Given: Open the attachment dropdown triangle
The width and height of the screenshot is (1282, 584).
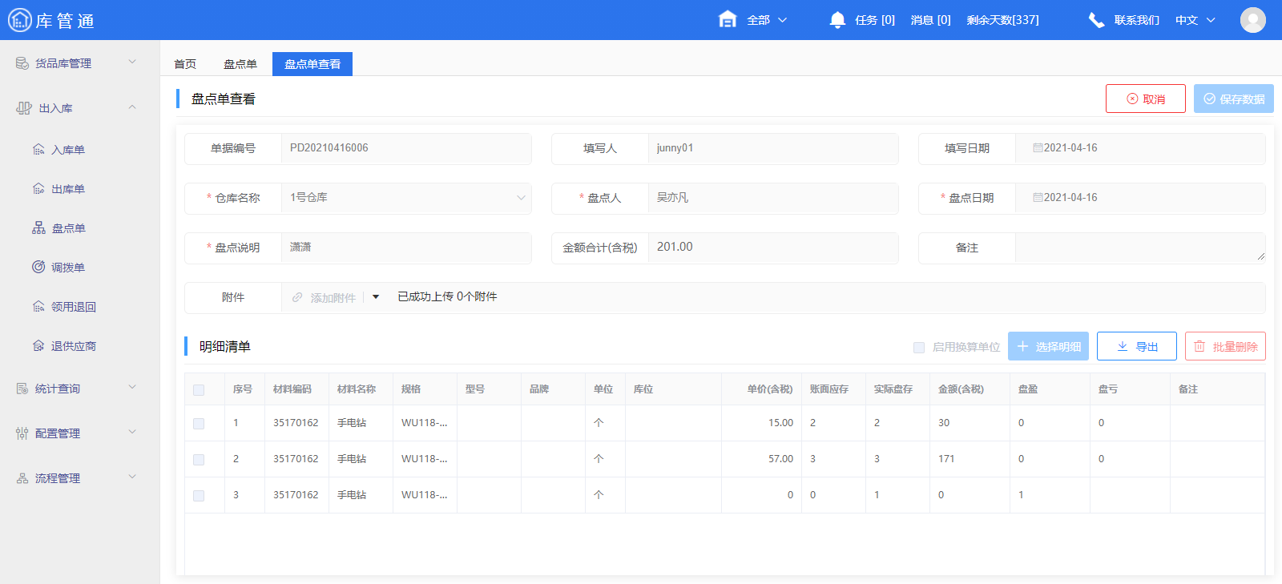Looking at the screenshot, I should point(376,297).
